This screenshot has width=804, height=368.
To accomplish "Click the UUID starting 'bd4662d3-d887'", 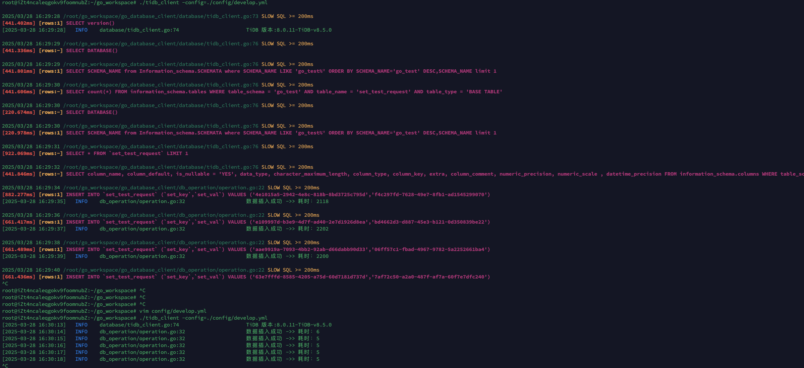I will pos(429,222).
